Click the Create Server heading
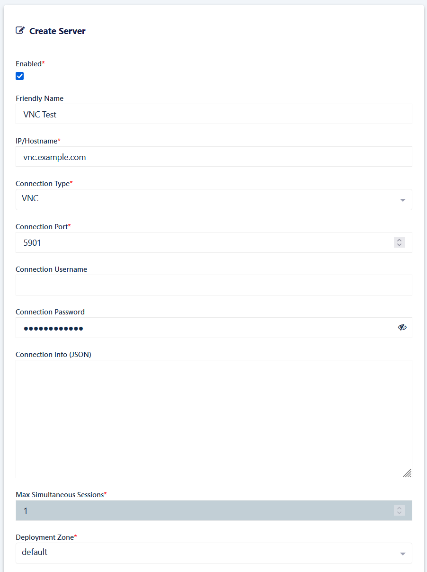 [57, 31]
